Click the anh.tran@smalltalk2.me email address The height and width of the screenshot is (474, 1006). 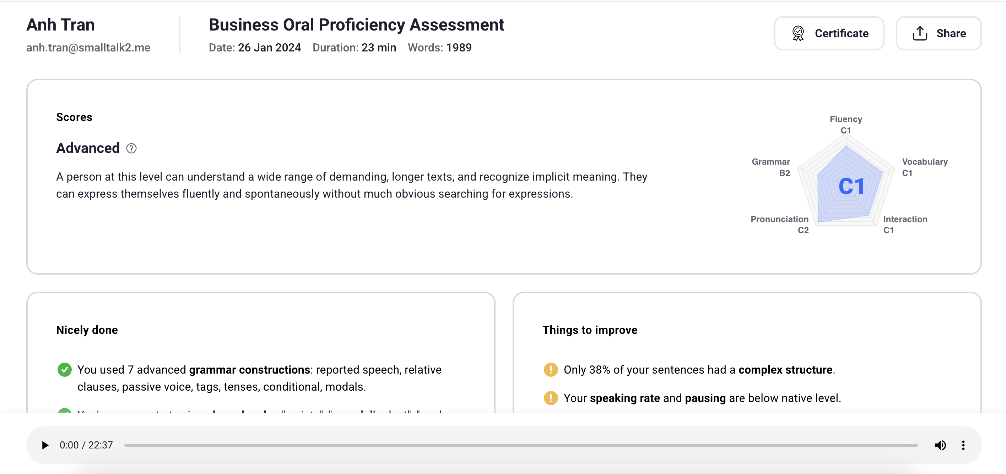[88, 48]
